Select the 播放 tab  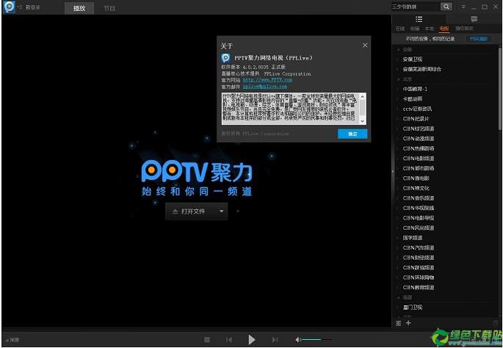coord(79,8)
